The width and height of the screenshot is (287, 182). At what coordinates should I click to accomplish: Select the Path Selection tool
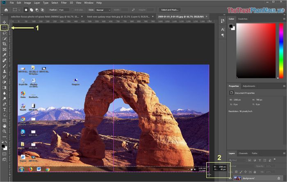coord(5,115)
